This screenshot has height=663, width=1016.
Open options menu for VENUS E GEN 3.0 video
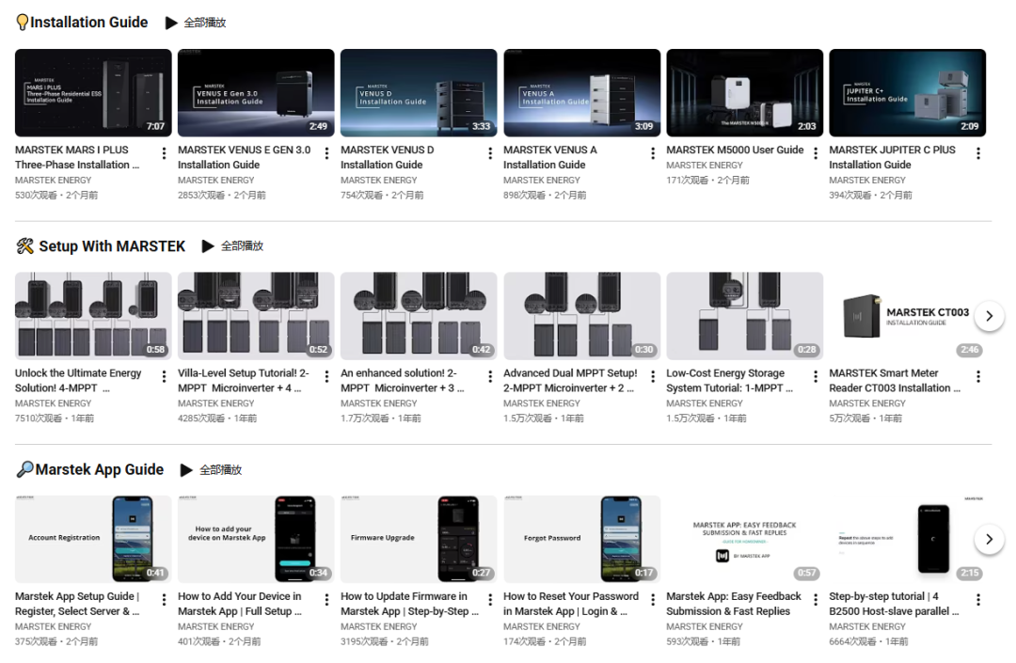pyautogui.click(x=326, y=153)
